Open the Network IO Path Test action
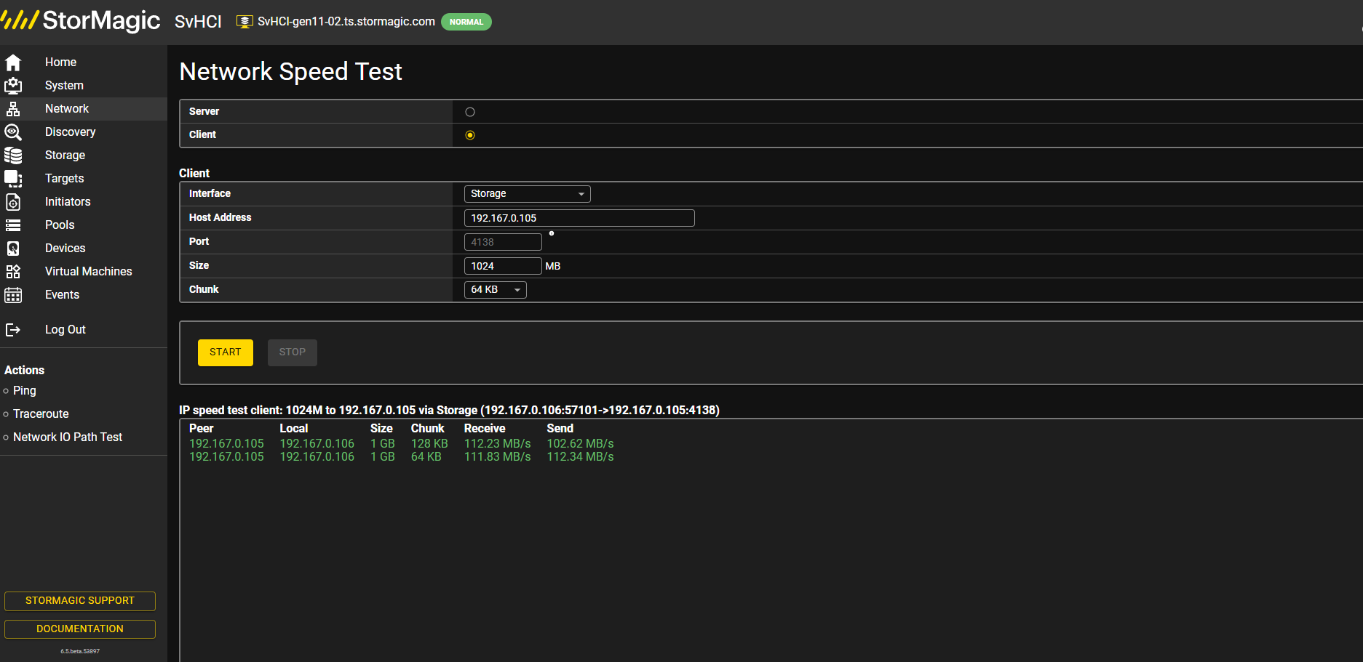Screen dimensions: 1363x662 [x=68, y=437]
